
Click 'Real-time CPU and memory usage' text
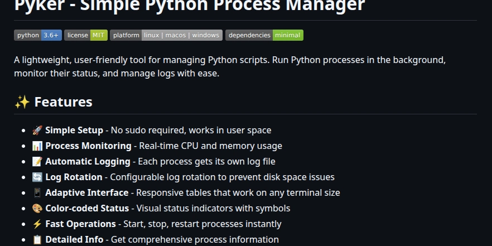[x=210, y=146]
